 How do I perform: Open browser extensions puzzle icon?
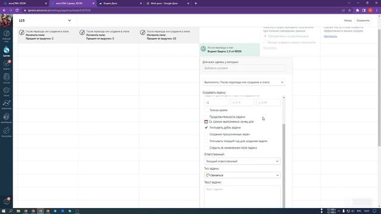coord(357,11)
